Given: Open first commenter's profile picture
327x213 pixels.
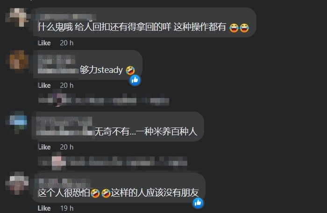Looking at the screenshot, I should coord(17,18).
